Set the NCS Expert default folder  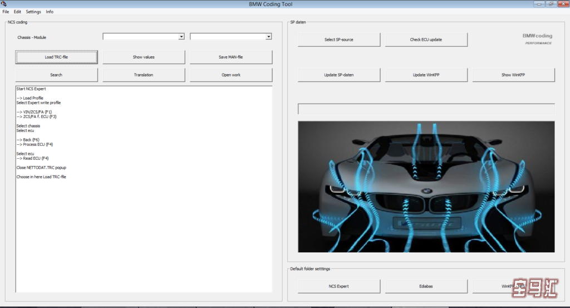(339, 286)
